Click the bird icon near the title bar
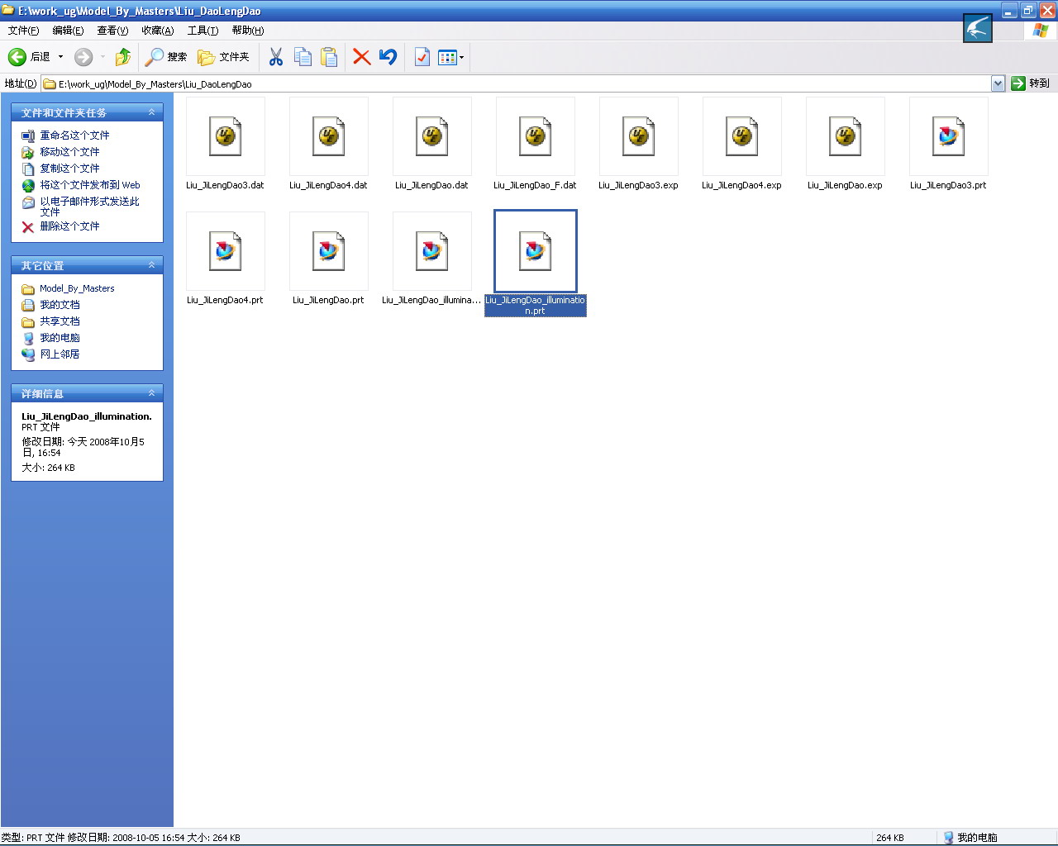Screen dimensions: 1058x846 tap(978, 28)
